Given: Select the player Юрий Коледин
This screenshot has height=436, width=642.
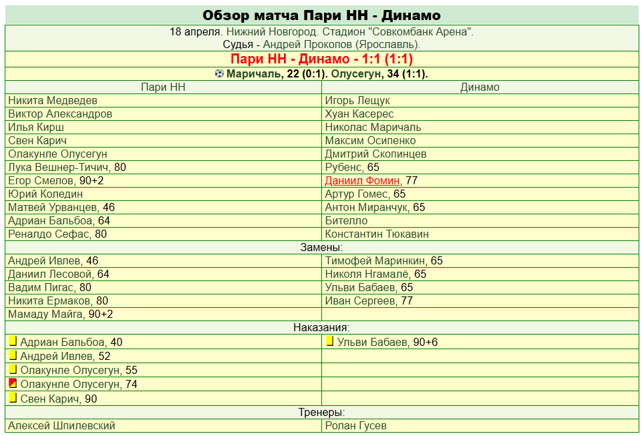Looking at the screenshot, I should point(45,194).
